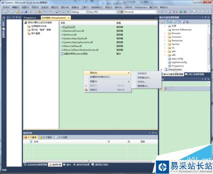Image resolution: width=213 pixels, height=174 pixels.
Task: Select System.Data.SqlServerCe.dll in file list
Action: pos(77,42)
